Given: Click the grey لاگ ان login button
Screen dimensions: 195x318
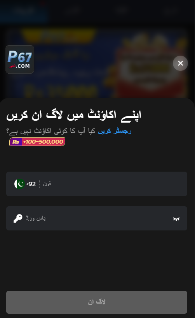Looking at the screenshot, I should [x=97, y=302].
